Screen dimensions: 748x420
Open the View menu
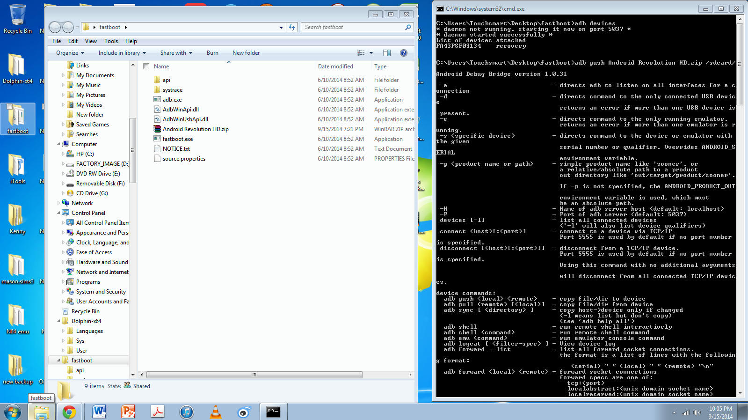point(91,41)
